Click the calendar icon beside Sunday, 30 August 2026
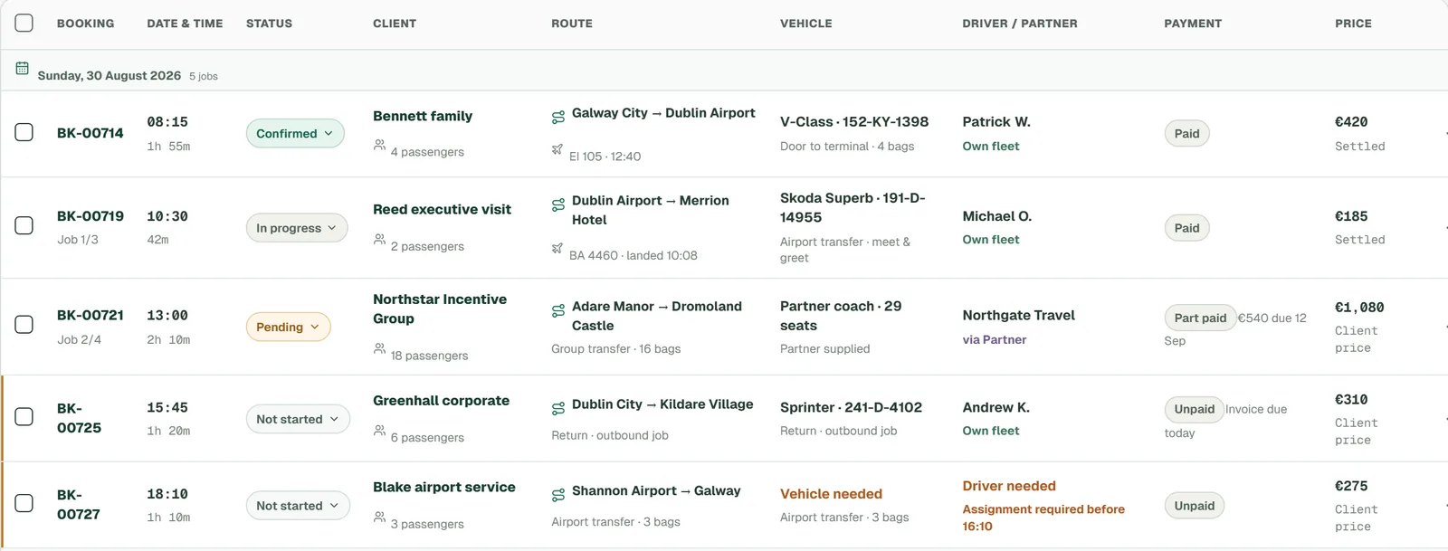The height and width of the screenshot is (551, 1448). (22, 69)
